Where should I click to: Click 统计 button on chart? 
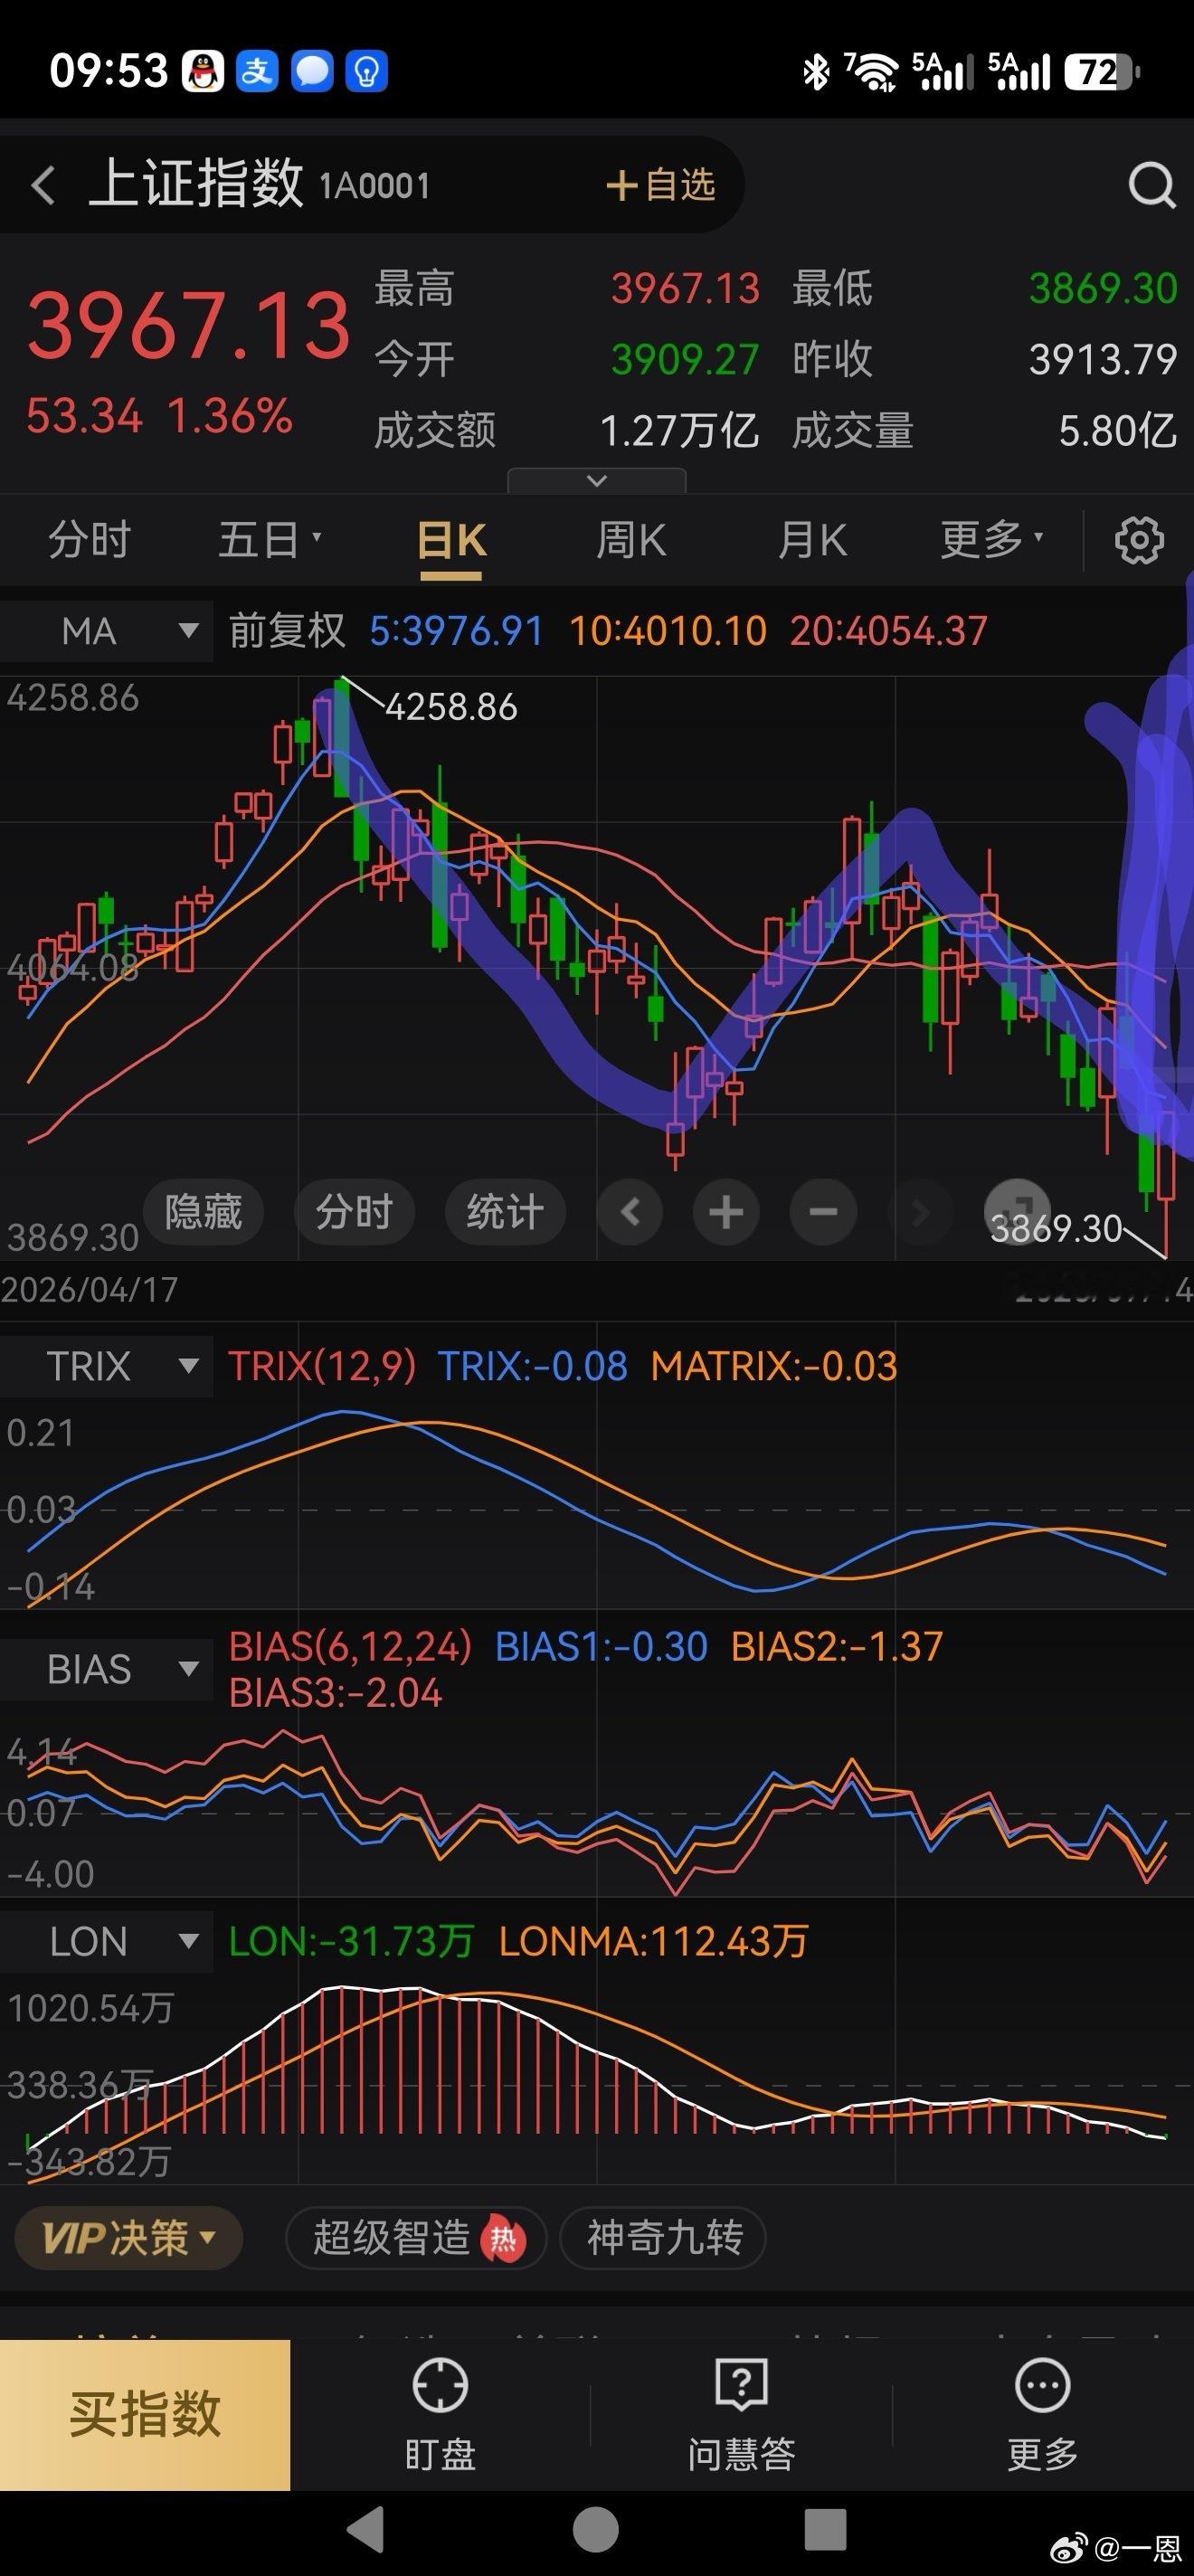pyautogui.click(x=505, y=1212)
